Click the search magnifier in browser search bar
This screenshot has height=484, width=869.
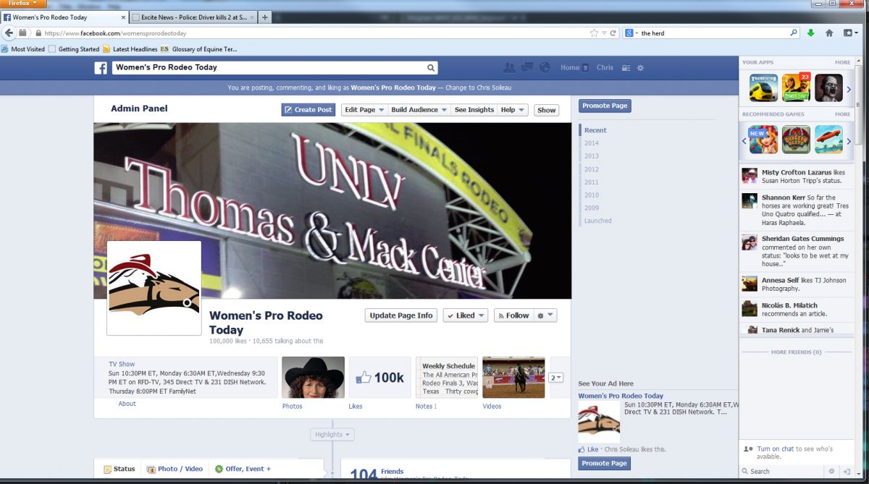[x=794, y=33]
